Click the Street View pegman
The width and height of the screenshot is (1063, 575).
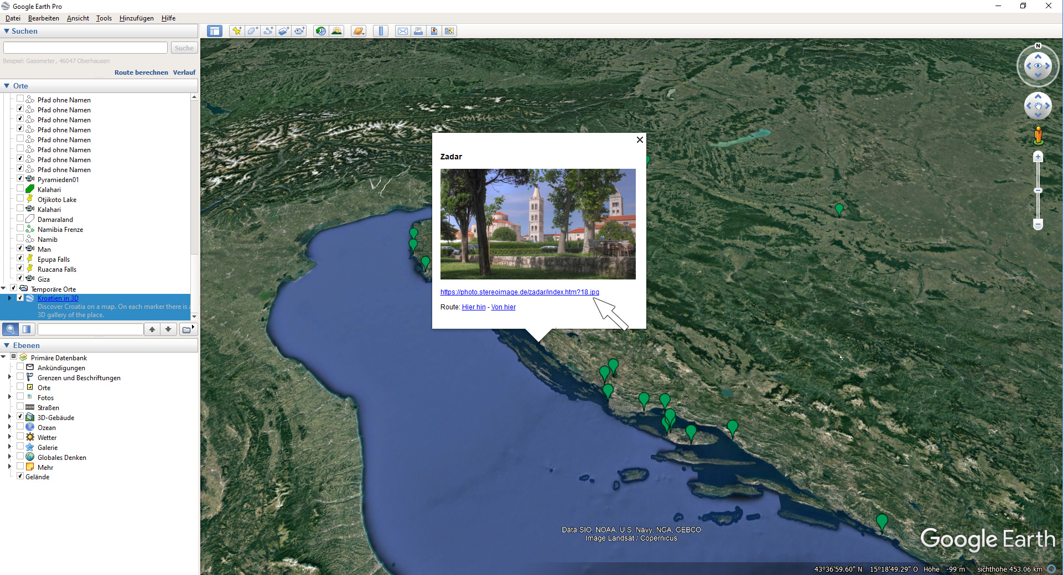pyautogui.click(x=1038, y=135)
